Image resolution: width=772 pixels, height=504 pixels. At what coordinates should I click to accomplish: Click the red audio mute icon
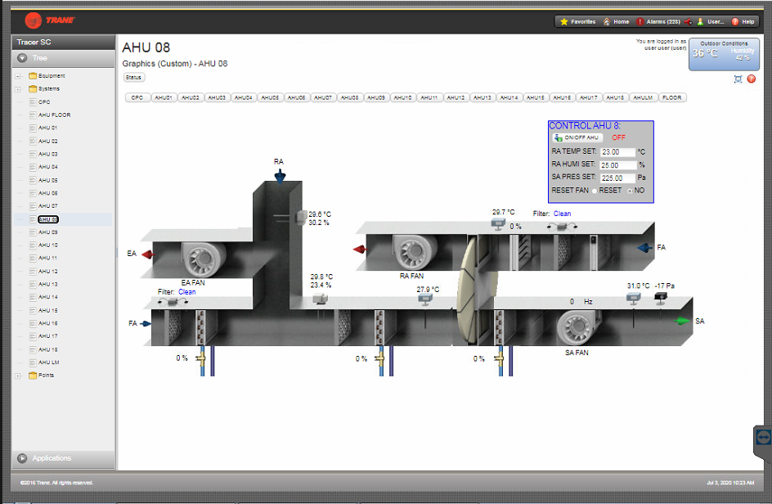coord(688,21)
